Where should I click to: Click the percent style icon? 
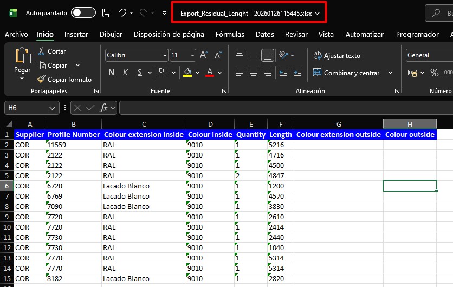(x=434, y=73)
